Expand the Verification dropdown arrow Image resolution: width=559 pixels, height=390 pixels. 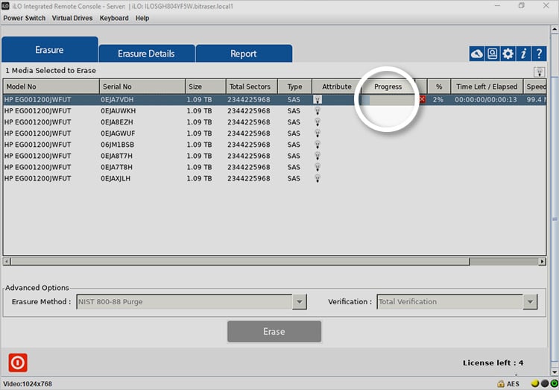click(530, 302)
